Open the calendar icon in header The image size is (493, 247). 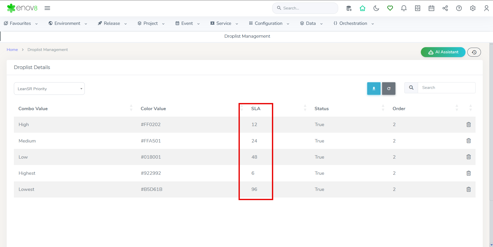coord(431,8)
